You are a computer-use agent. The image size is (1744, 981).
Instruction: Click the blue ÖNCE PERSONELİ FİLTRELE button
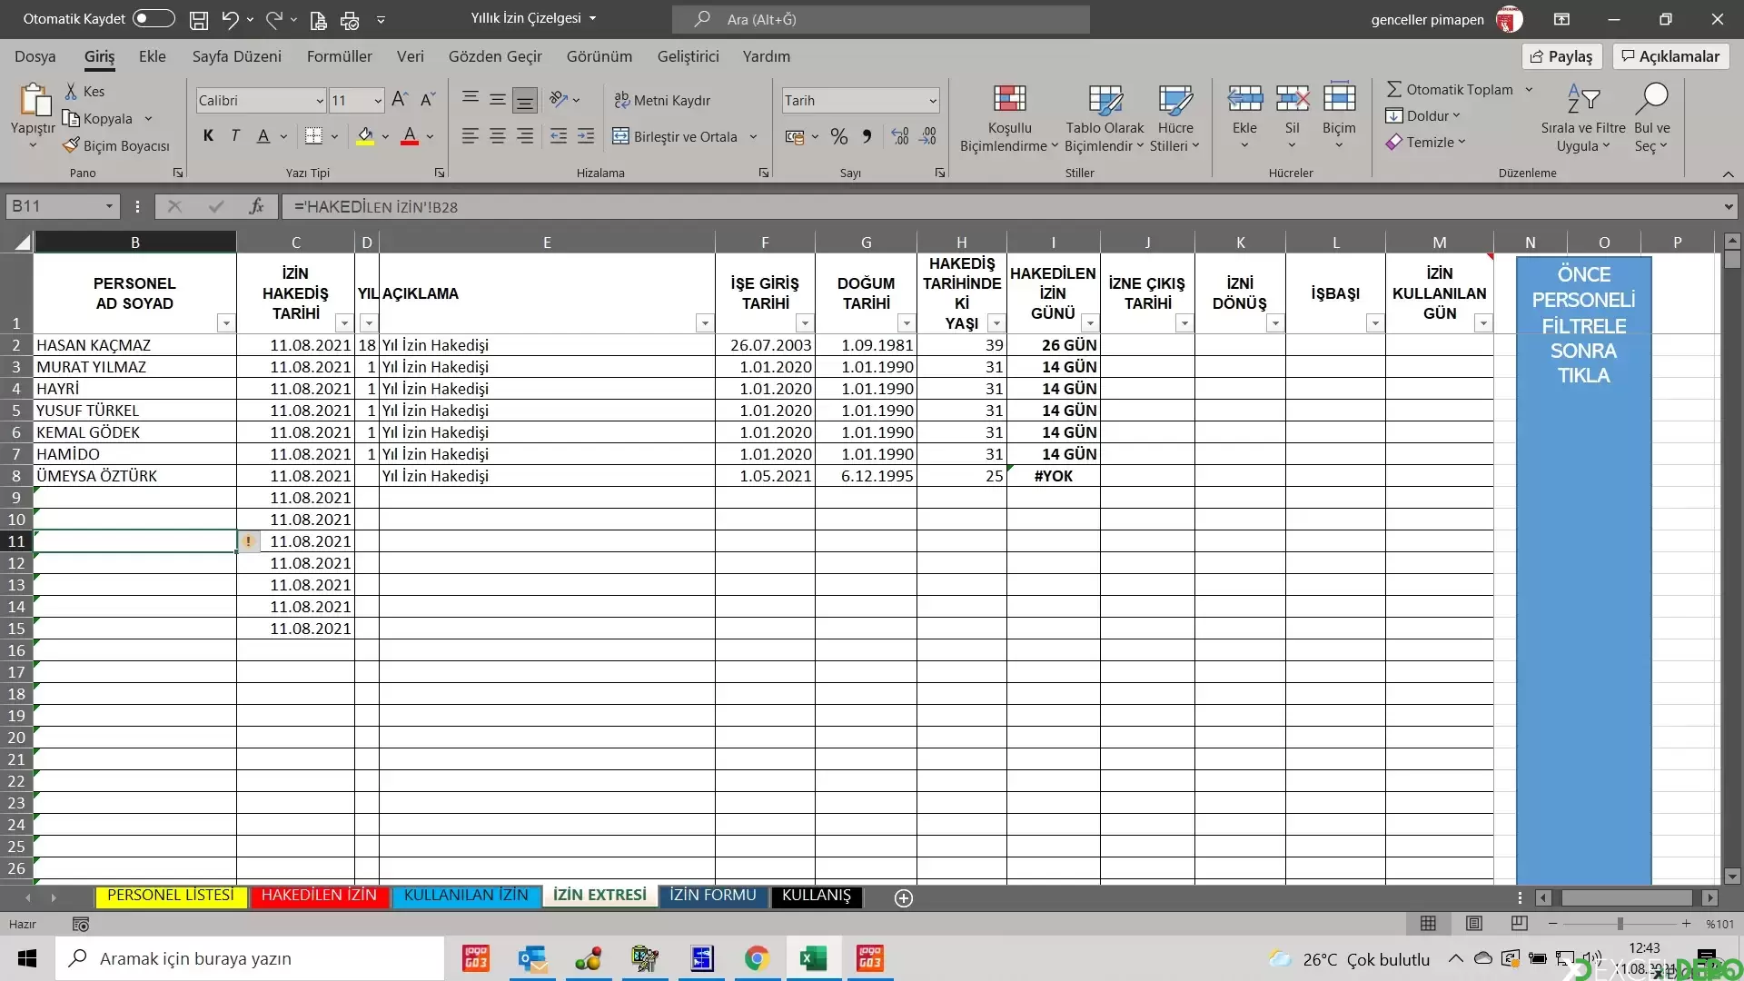coord(1583,570)
